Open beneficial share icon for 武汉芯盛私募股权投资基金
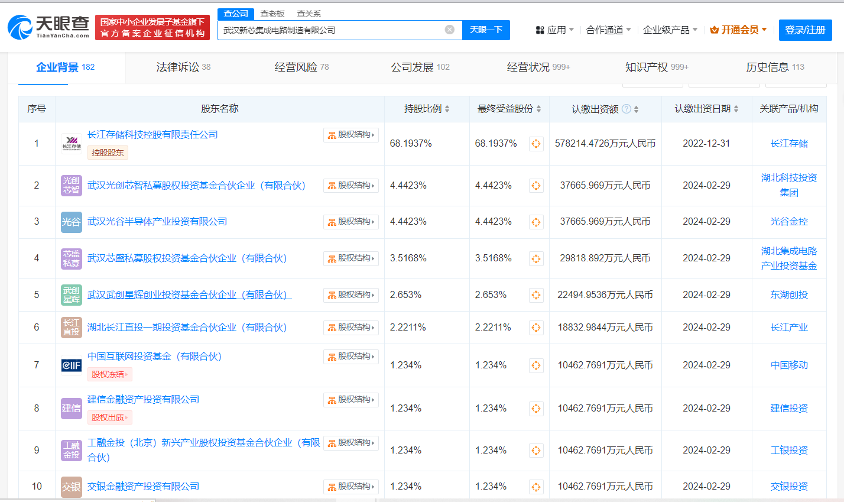Image resolution: width=844 pixels, height=502 pixels. [536, 259]
